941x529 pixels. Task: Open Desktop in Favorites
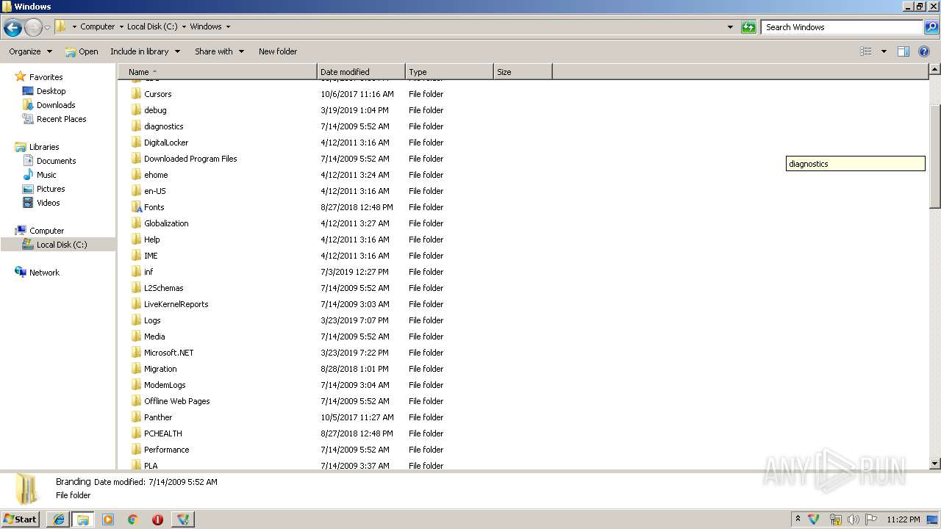[x=44, y=91]
